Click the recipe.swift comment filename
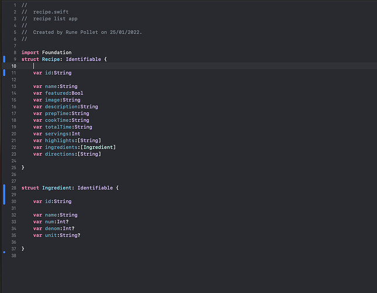Viewport: 377px width, 293px height. (x=51, y=12)
